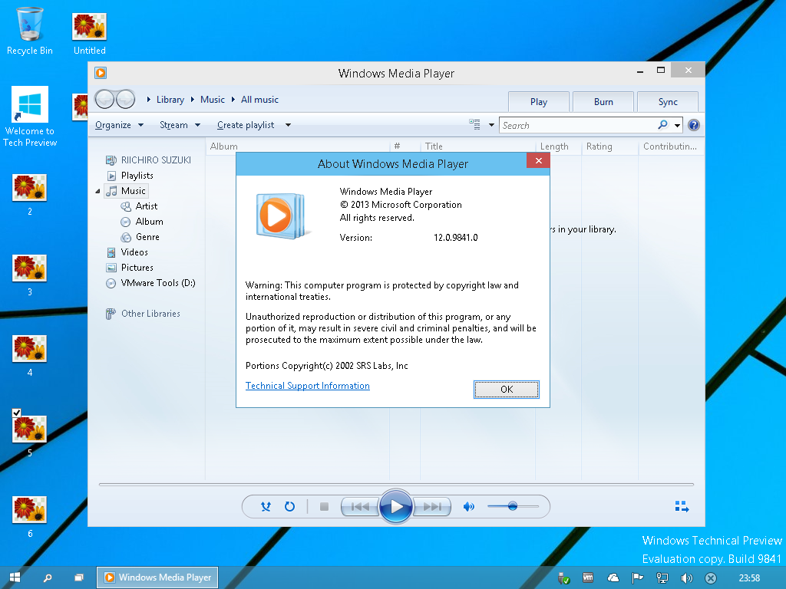Click the Create playlist button
This screenshot has width=786, height=589.
tap(246, 125)
